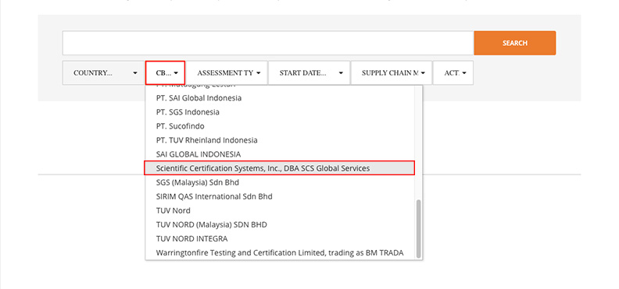
Task: Click the CB dropdown list scrollbar
Action: click(418, 228)
